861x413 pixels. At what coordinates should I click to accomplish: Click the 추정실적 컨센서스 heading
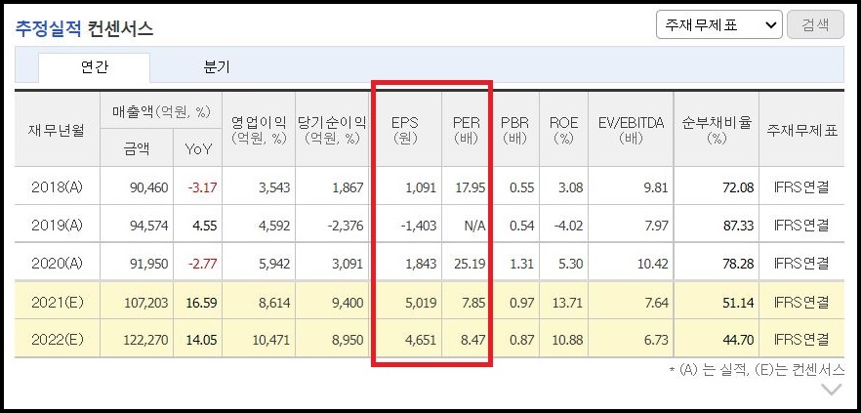(84, 28)
